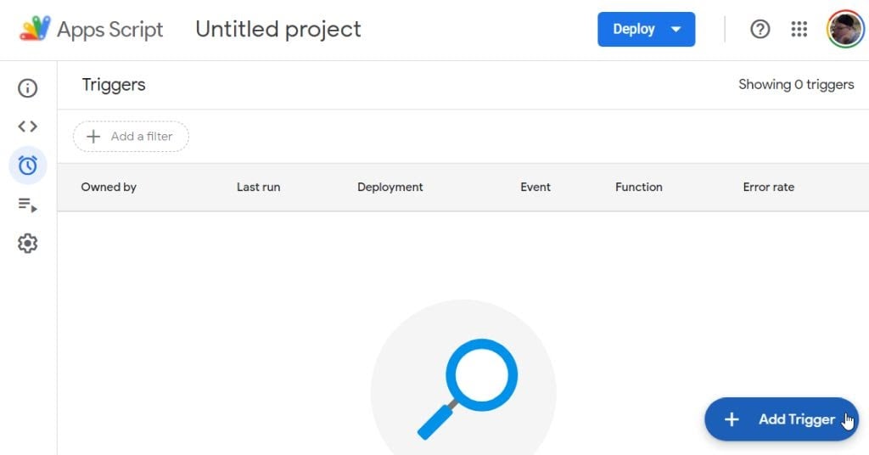Open the Overview info icon in sidebar
Screen dimensions: 869x455
[28, 88]
